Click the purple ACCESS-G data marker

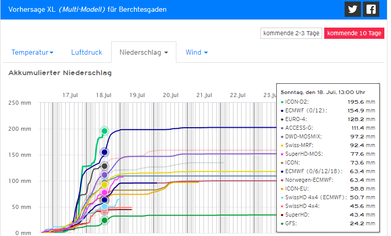pos(105,175)
